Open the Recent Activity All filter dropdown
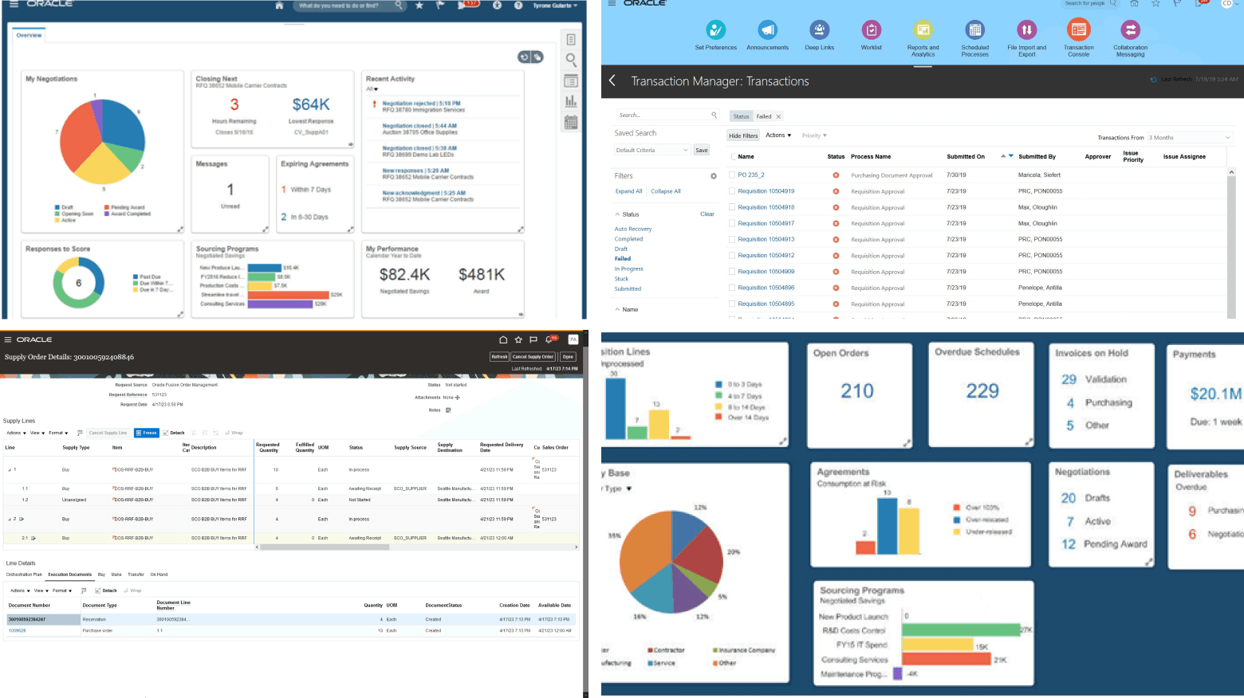Screen dimensions: 1244x698 372,89
